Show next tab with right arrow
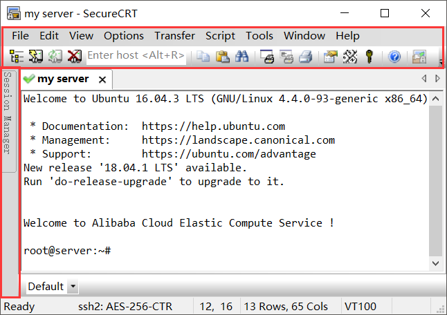This screenshot has width=447, height=315. click(437, 78)
